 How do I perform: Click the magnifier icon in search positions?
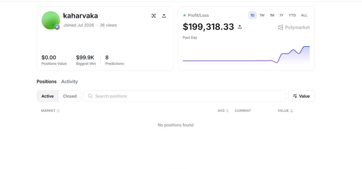[x=90, y=96]
